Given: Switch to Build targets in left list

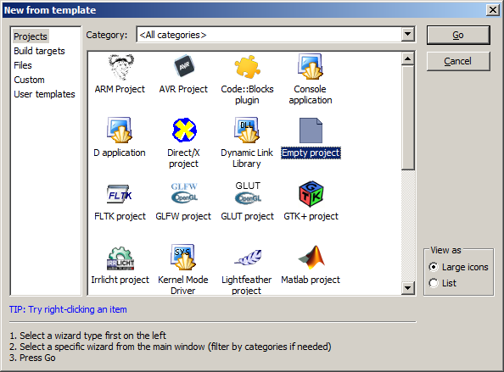Looking at the screenshot, I should pos(39,51).
